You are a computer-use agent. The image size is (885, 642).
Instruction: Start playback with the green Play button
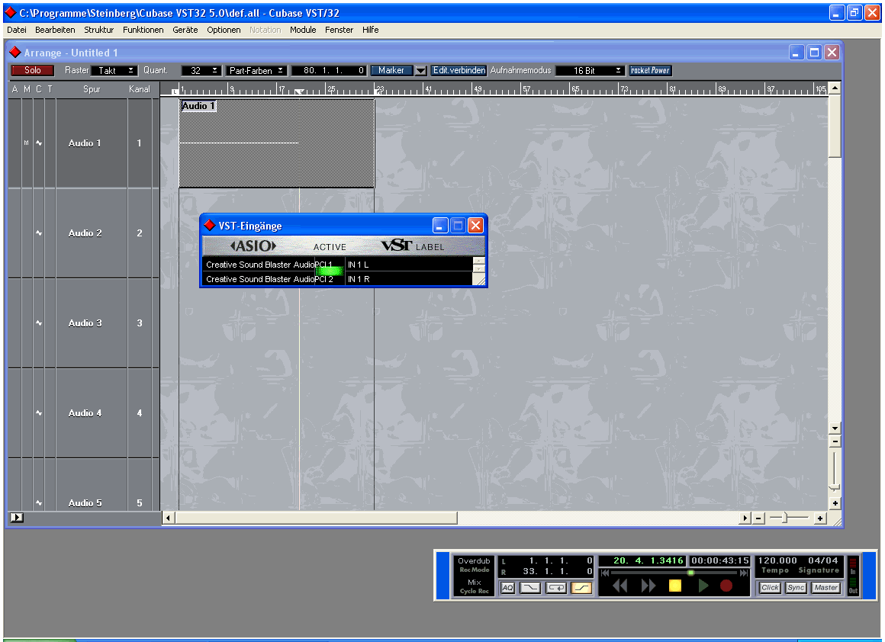[x=703, y=586]
